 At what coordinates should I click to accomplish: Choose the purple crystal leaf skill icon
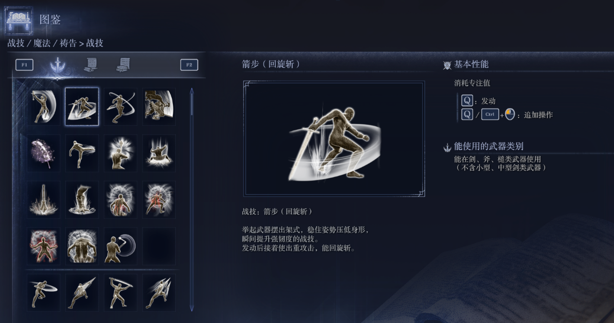point(43,154)
